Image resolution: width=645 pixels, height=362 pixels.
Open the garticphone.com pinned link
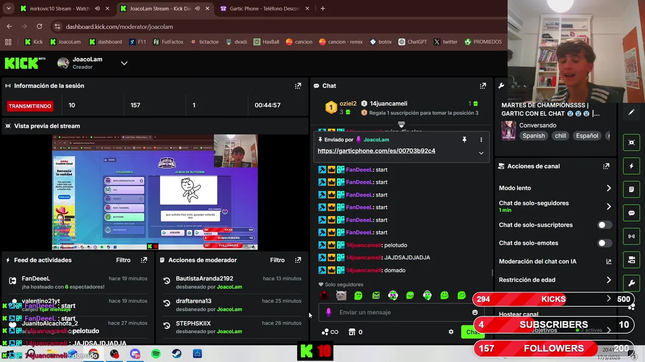coord(376,151)
